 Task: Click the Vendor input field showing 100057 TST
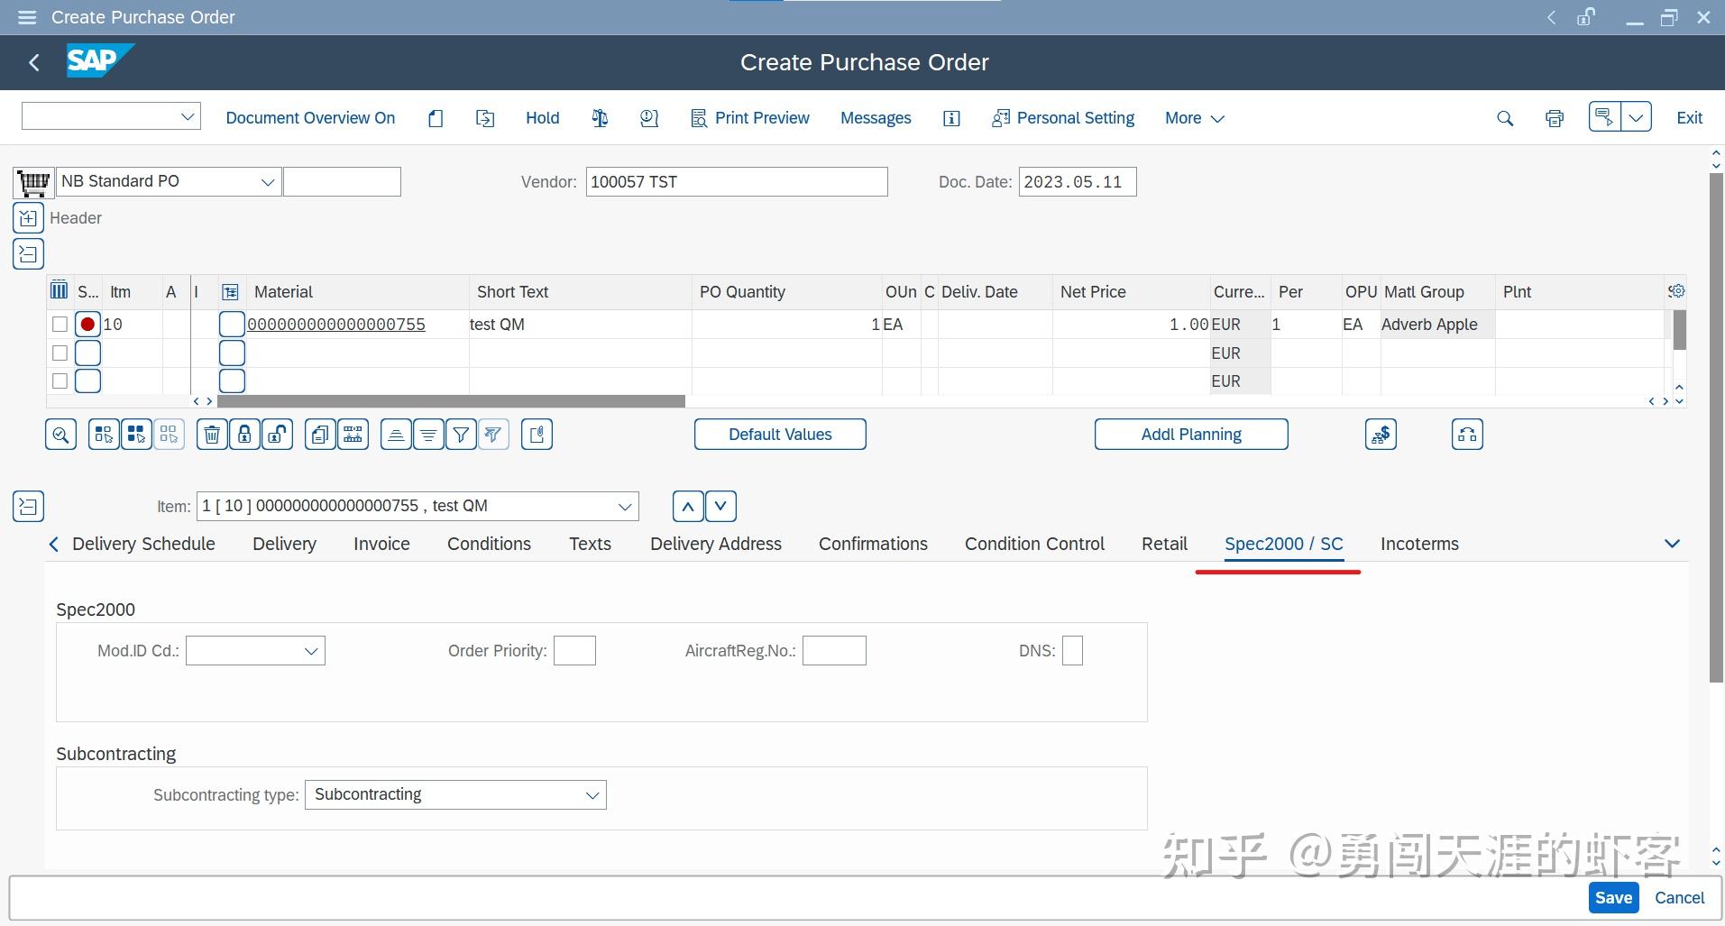[x=736, y=181]
